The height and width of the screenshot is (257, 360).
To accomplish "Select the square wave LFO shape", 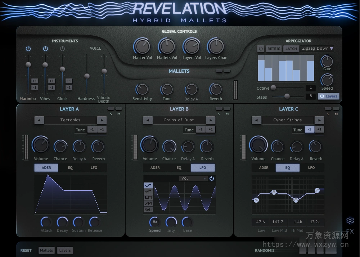I will pyautogui.click(x=148, y=197).
